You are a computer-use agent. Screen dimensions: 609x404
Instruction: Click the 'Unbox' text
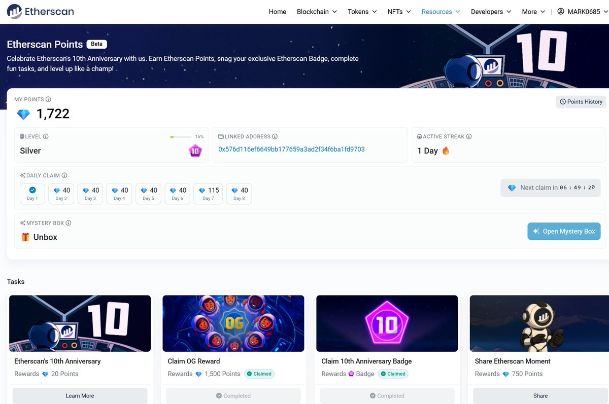pos(45,237)
